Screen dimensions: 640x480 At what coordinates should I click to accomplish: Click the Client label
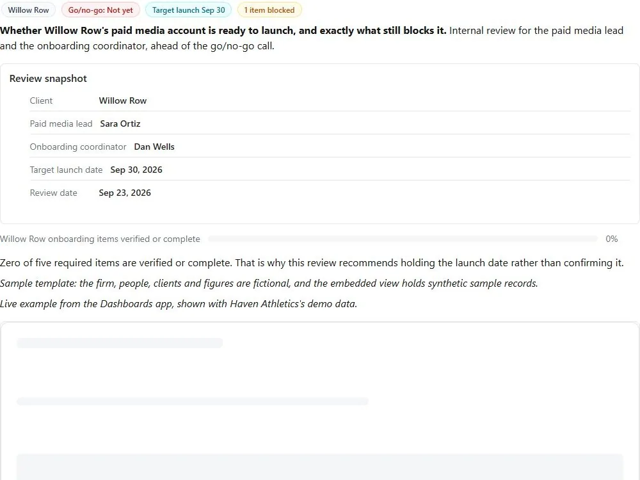click(41, 101)
